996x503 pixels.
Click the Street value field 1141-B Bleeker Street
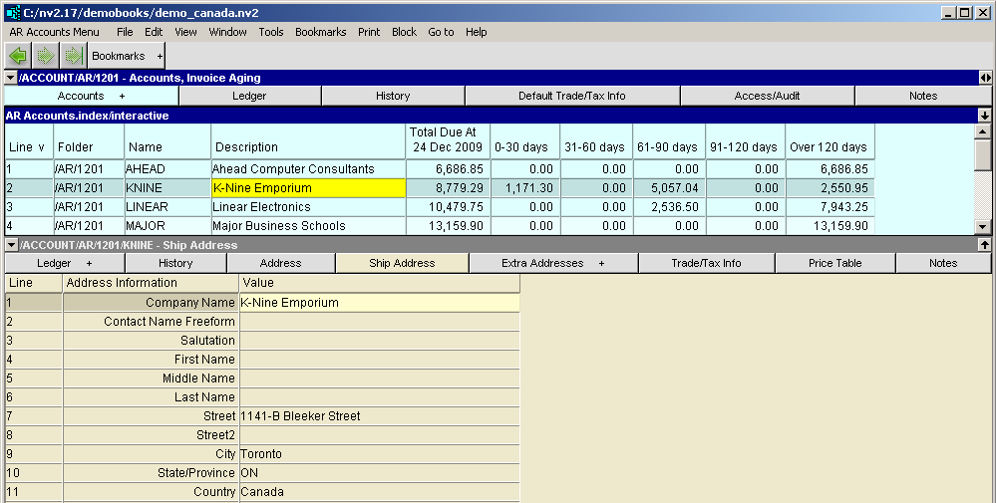point(379,416)
